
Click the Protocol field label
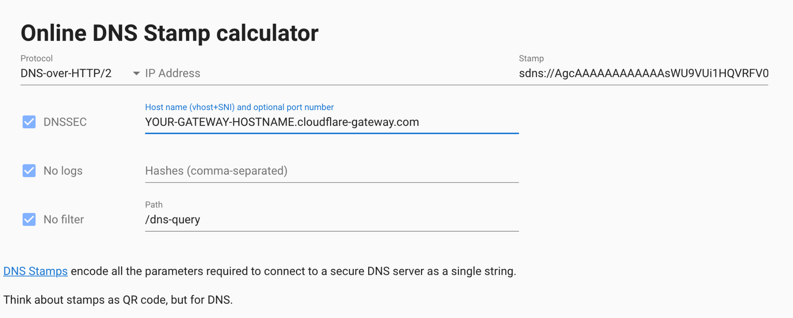coord(36,58)
